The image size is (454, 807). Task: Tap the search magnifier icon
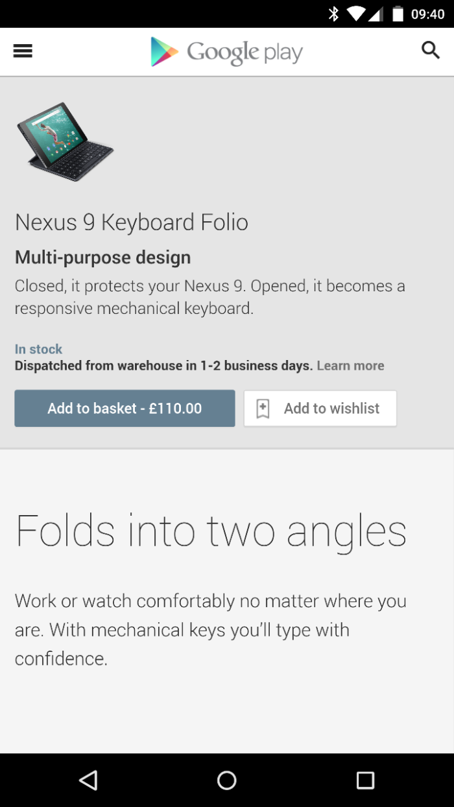431,50
